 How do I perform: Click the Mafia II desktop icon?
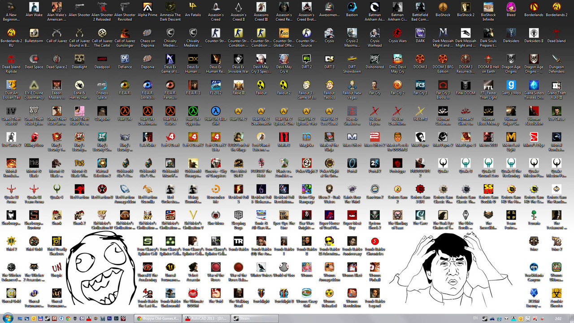[x=284, y=140]
